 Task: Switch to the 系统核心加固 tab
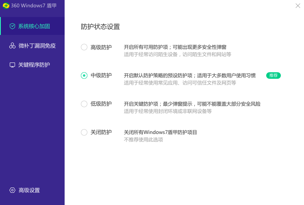pyautogui.click(x=34, y=26)
